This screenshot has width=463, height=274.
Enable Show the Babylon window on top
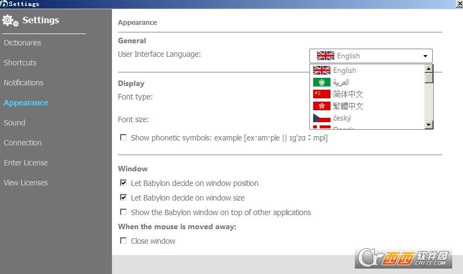pyautogui.click(x=123, y=212)
